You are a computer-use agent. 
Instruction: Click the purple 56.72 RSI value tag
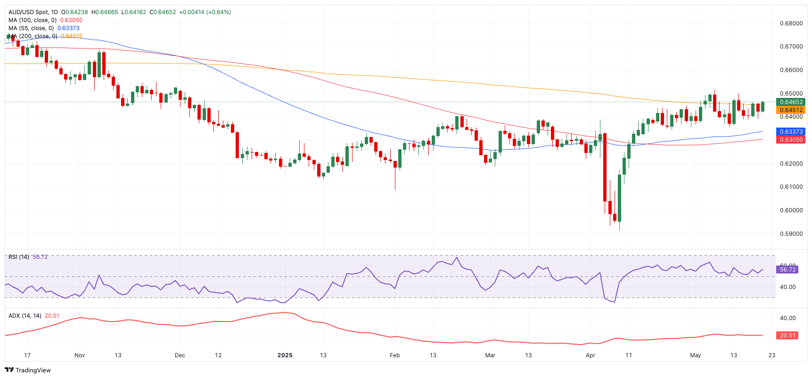click(x=787, y=269)
